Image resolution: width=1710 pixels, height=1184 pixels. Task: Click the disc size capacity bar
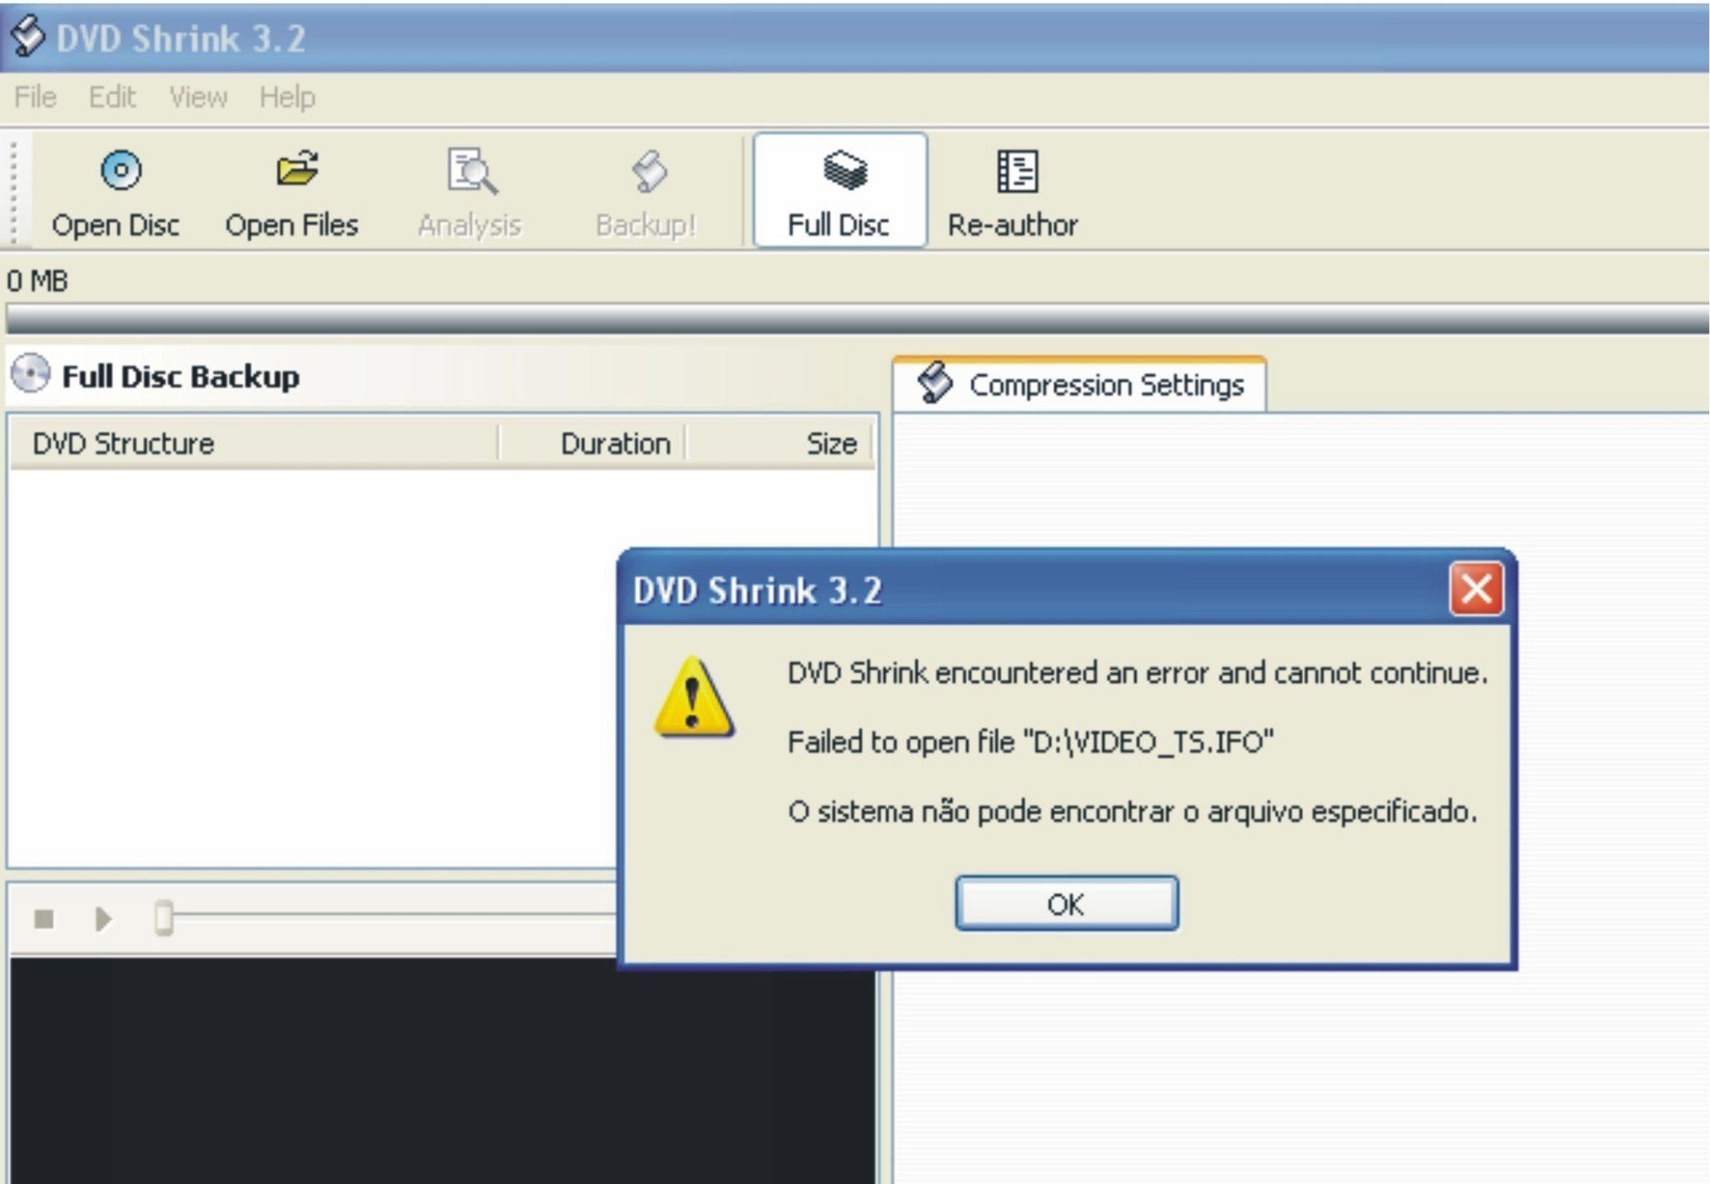[x=858, y=319]
